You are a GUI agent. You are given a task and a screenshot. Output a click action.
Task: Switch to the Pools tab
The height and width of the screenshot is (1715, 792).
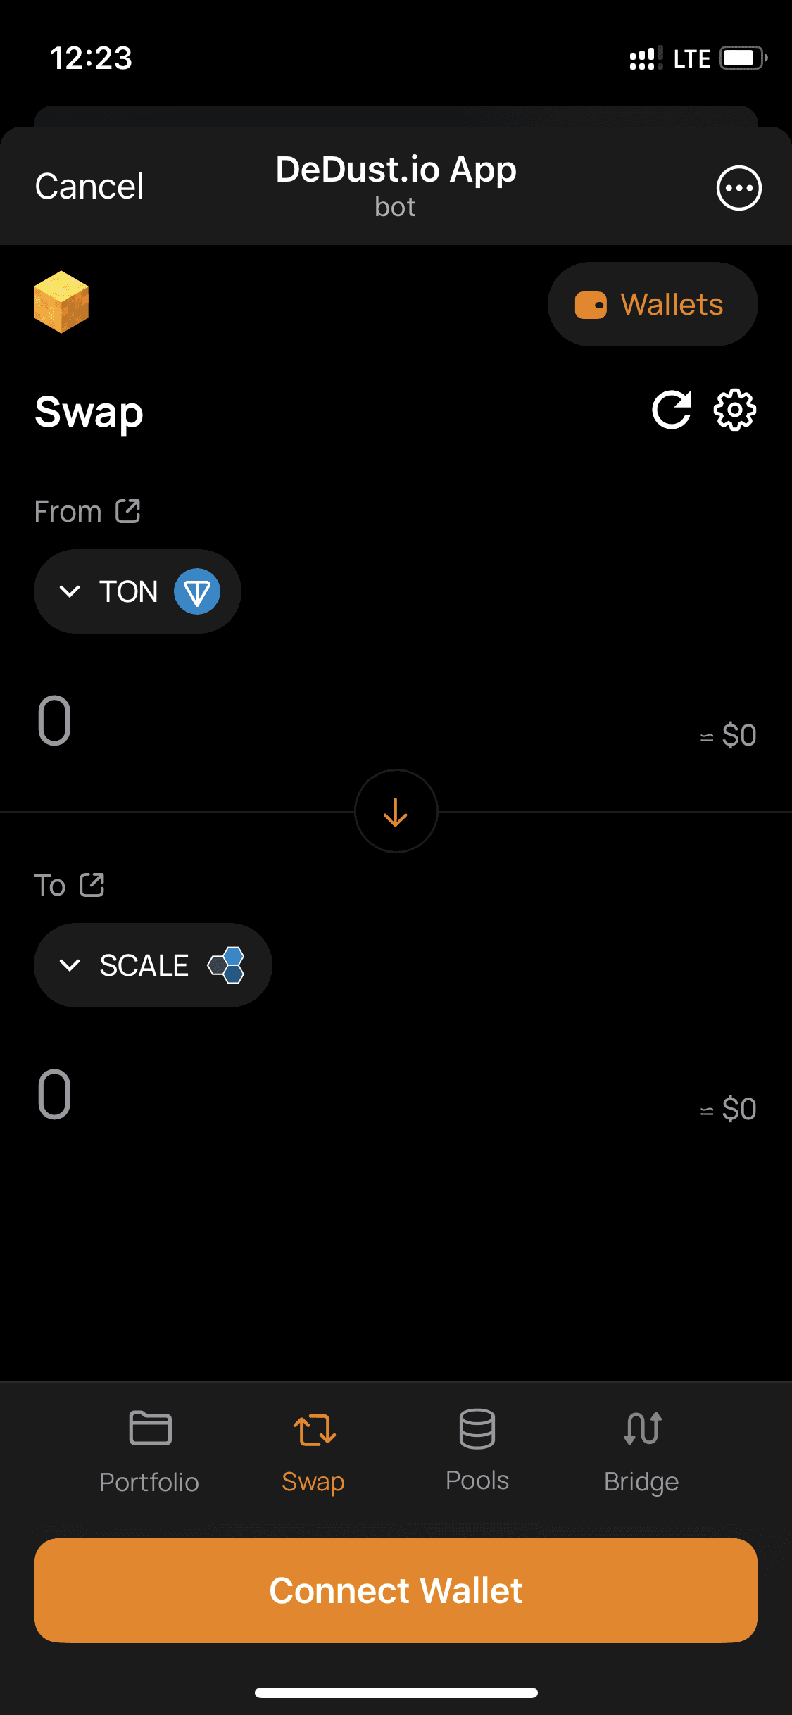click(x=477, y=1452)
